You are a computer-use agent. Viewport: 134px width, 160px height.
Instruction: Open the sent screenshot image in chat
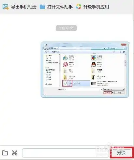click(85, 70)
